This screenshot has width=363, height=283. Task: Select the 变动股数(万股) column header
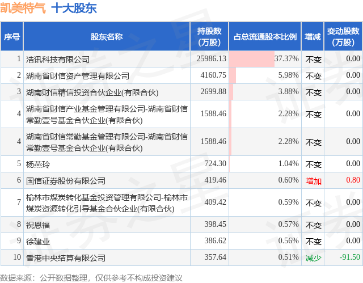pos(343,36)
